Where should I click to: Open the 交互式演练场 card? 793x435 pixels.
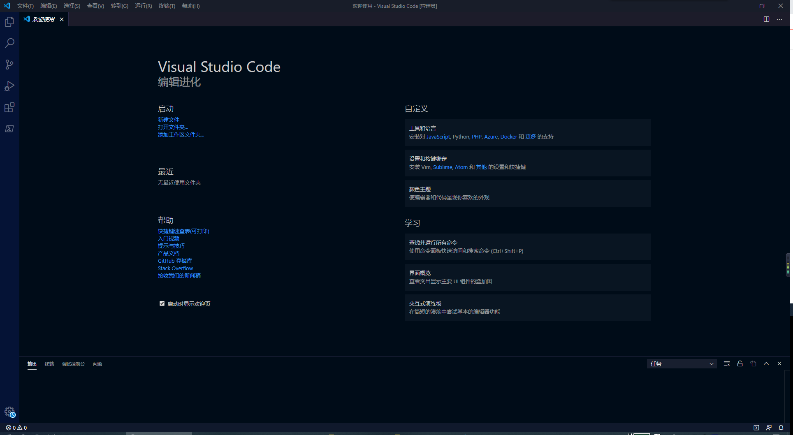528,308
